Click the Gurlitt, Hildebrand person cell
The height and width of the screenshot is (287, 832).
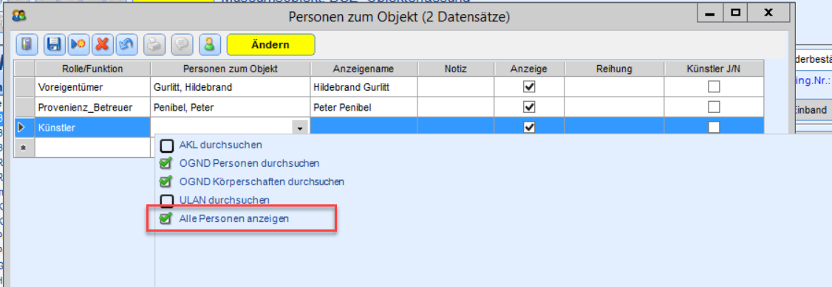pos(231,87)
